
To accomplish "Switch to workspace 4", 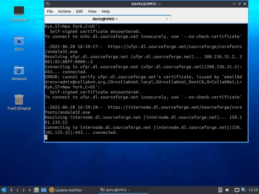I will click(x=30, y=190).
